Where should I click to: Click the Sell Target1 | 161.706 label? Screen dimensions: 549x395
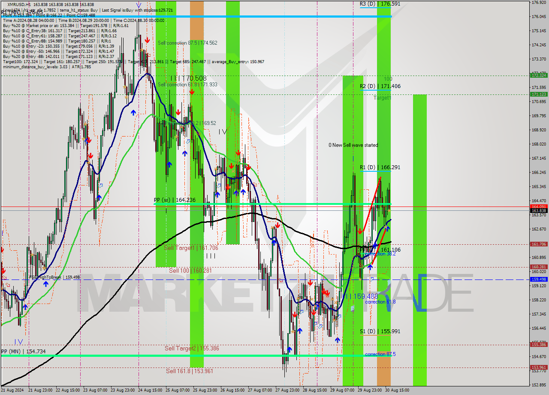191,248
